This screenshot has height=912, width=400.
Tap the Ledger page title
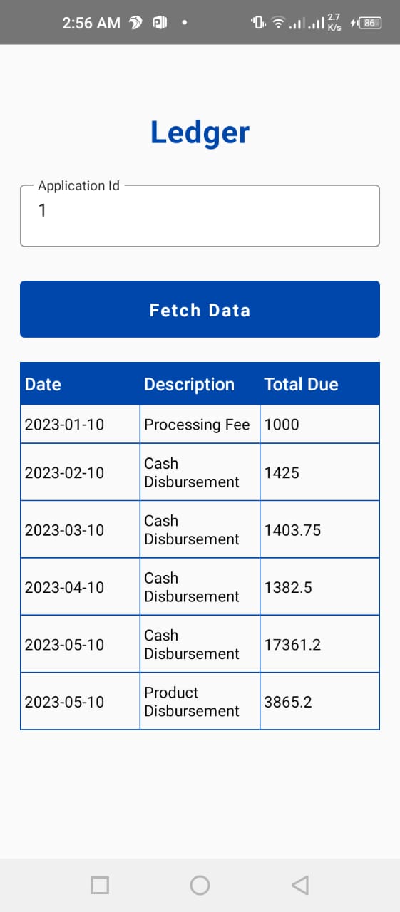click(200, 133)
